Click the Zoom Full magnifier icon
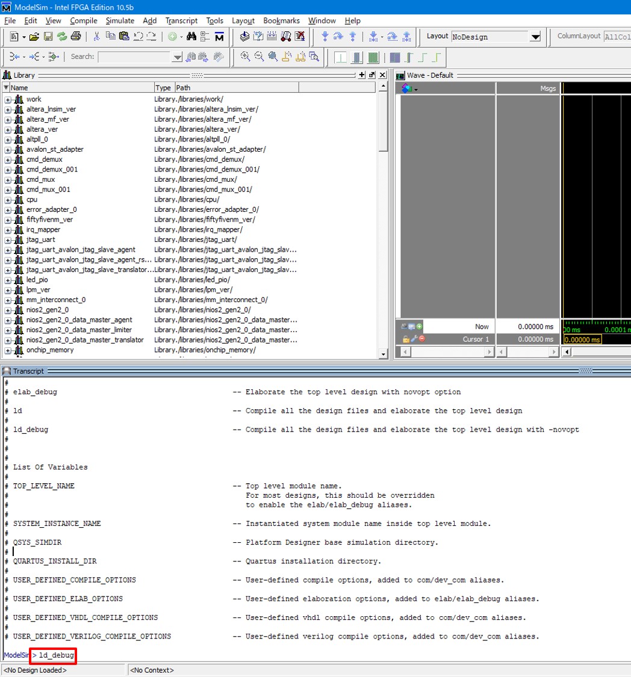This screenshot has width=631, height=677. 272,57
